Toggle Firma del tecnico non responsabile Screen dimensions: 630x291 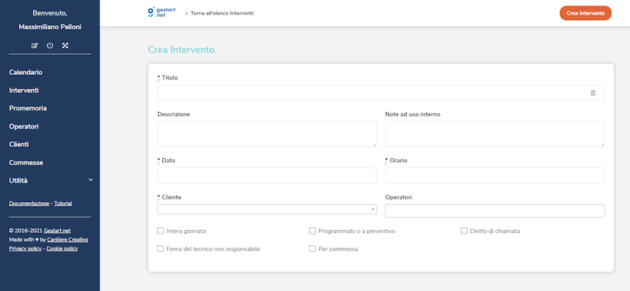(160, 248)
